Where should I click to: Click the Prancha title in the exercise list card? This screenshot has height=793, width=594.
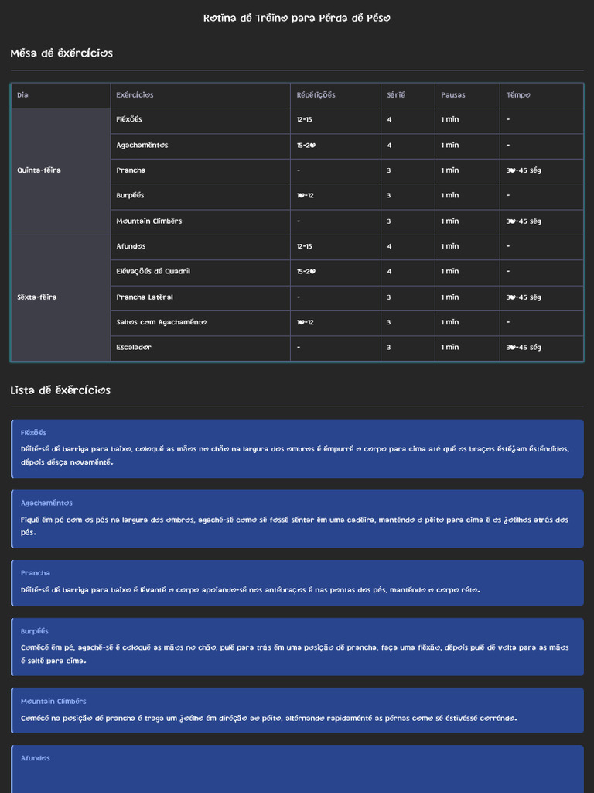tap(36, 574)
